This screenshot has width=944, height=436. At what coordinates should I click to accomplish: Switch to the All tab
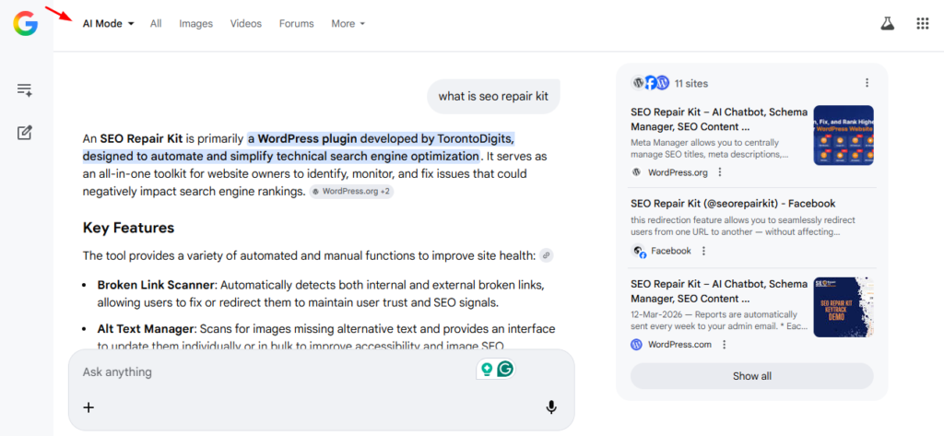click(x=156, y=23)
